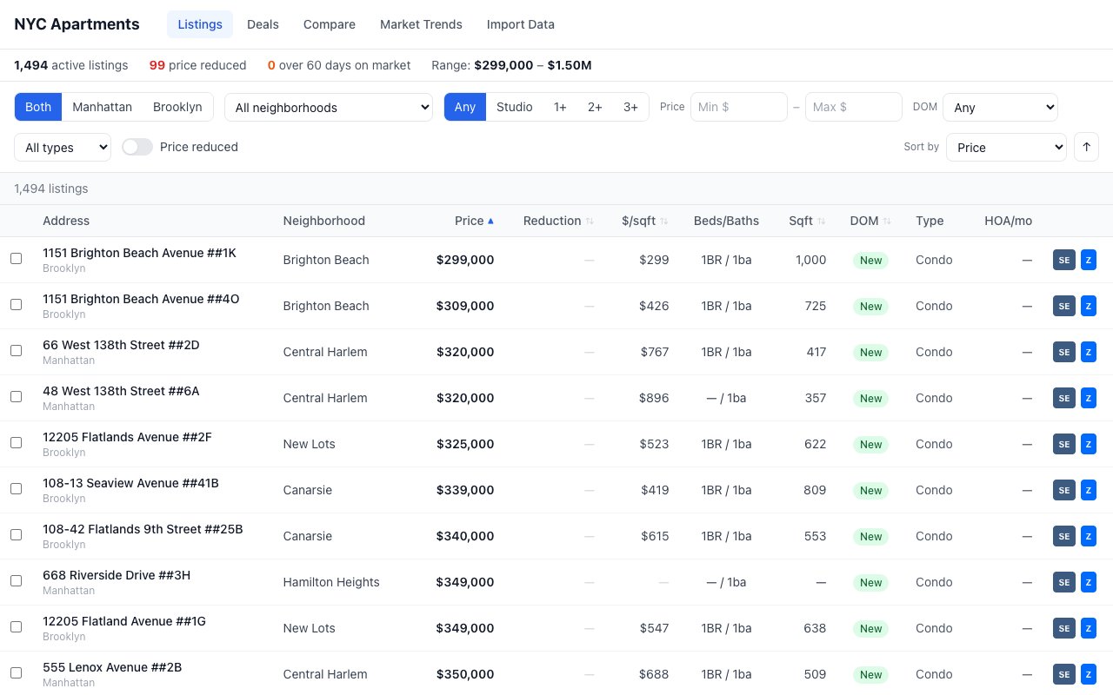1113x695 pixels.
Task: Sort listings by the Sqft column icon
Action: [821, 221]
